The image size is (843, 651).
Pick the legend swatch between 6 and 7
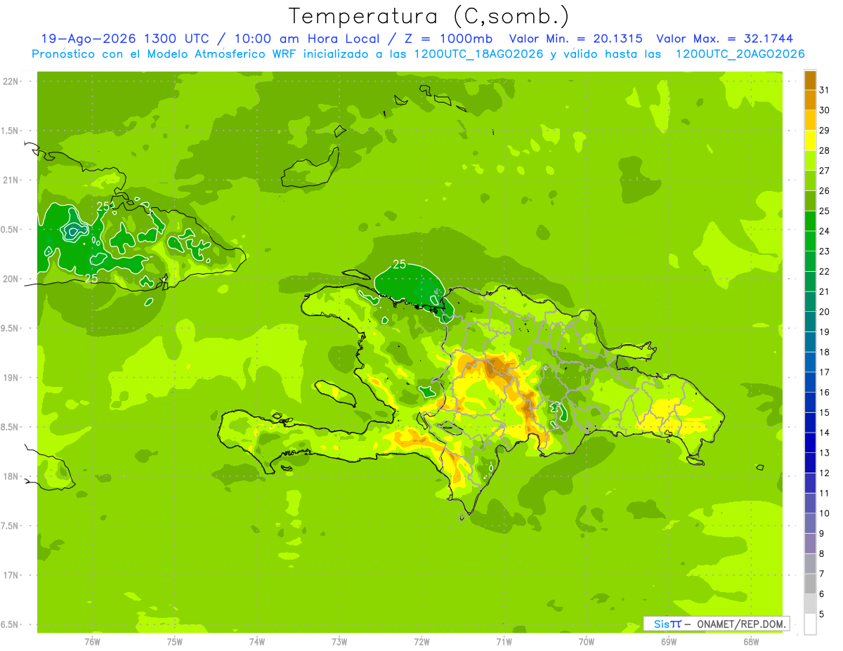(x=810, y=584)
